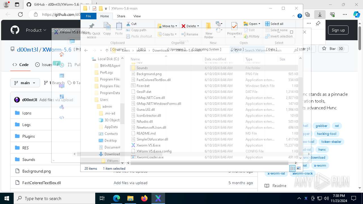Screen dimensions: 363x204
Task: Open Explorer Help question-mark icon
Action: [x=299, y=16]
